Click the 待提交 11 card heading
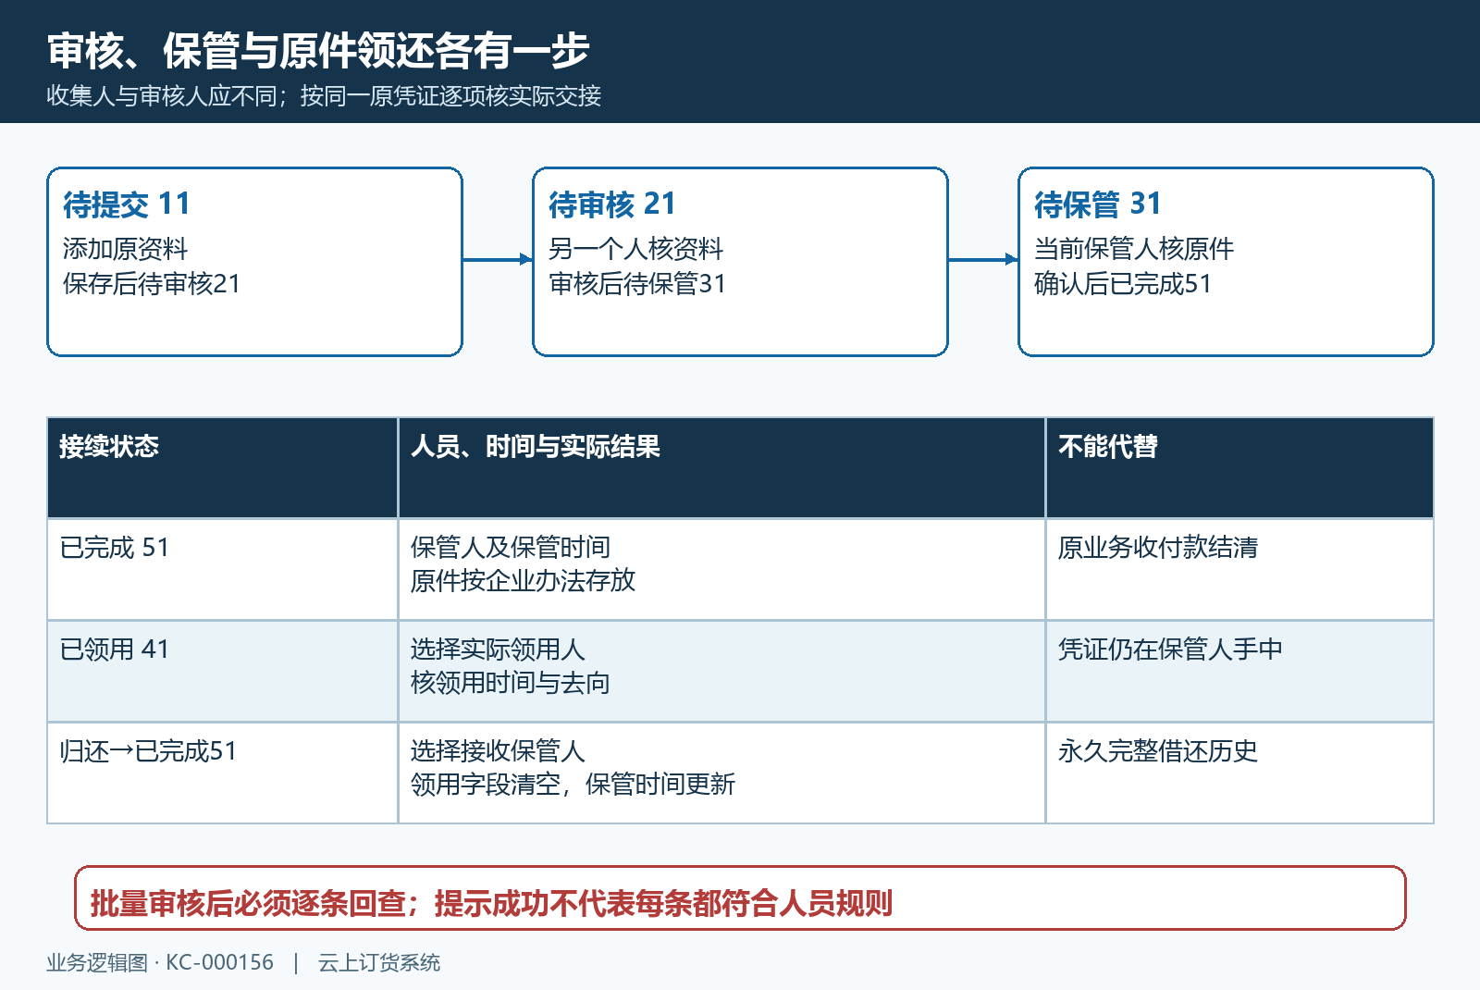The height and width of the screenshot is (990, 1480). click(x=127, y=204)
